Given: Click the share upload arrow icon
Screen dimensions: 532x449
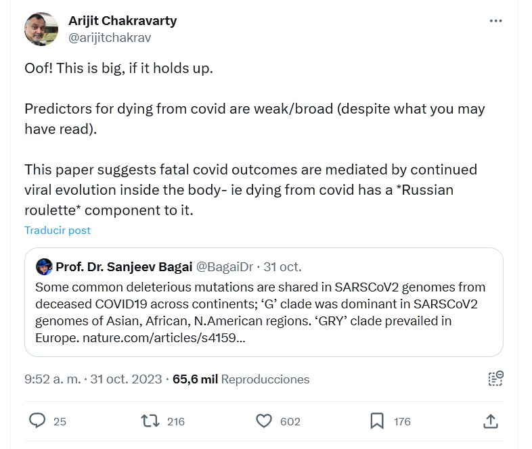Looking at the screenshot, I should (x=491, y=421).
